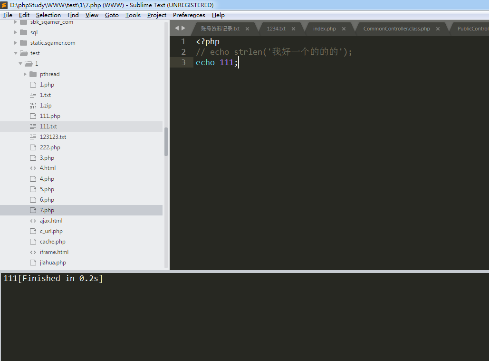Close the index.php tab
Image resolution: width=489 pixels, height=361 pixels.
[344, 29]
